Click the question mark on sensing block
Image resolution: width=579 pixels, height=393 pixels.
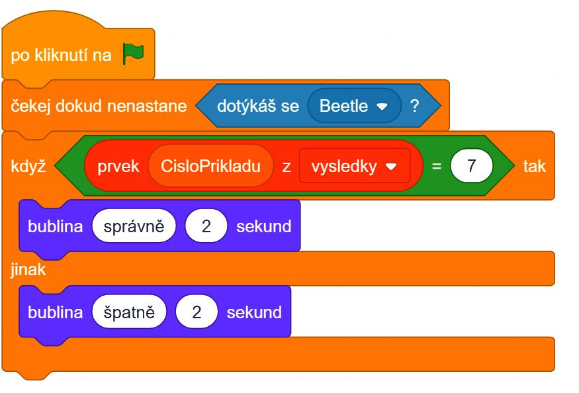[x=415, y=106]
